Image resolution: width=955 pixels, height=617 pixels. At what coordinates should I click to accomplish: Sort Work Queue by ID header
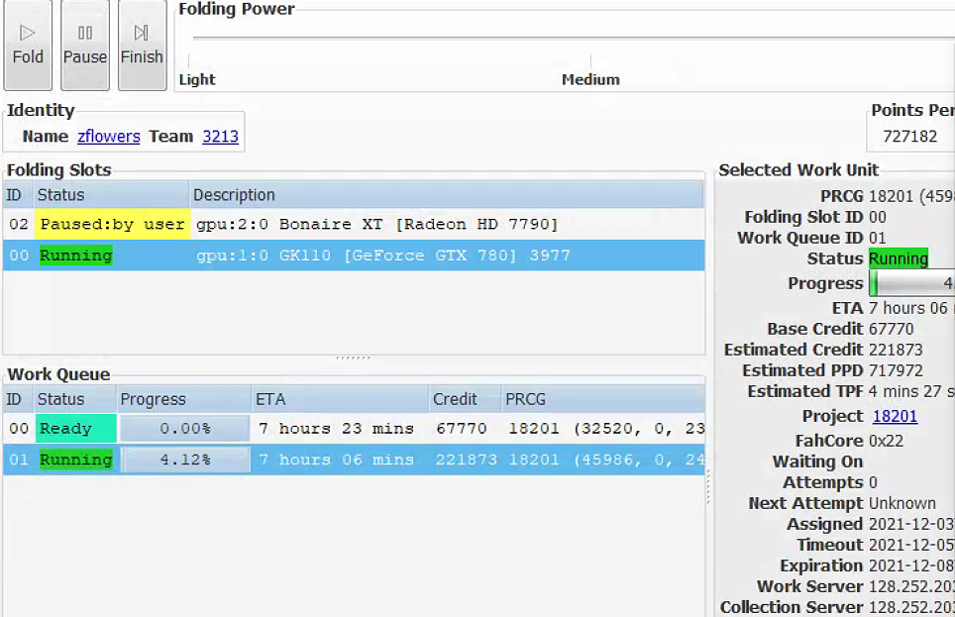18,399
